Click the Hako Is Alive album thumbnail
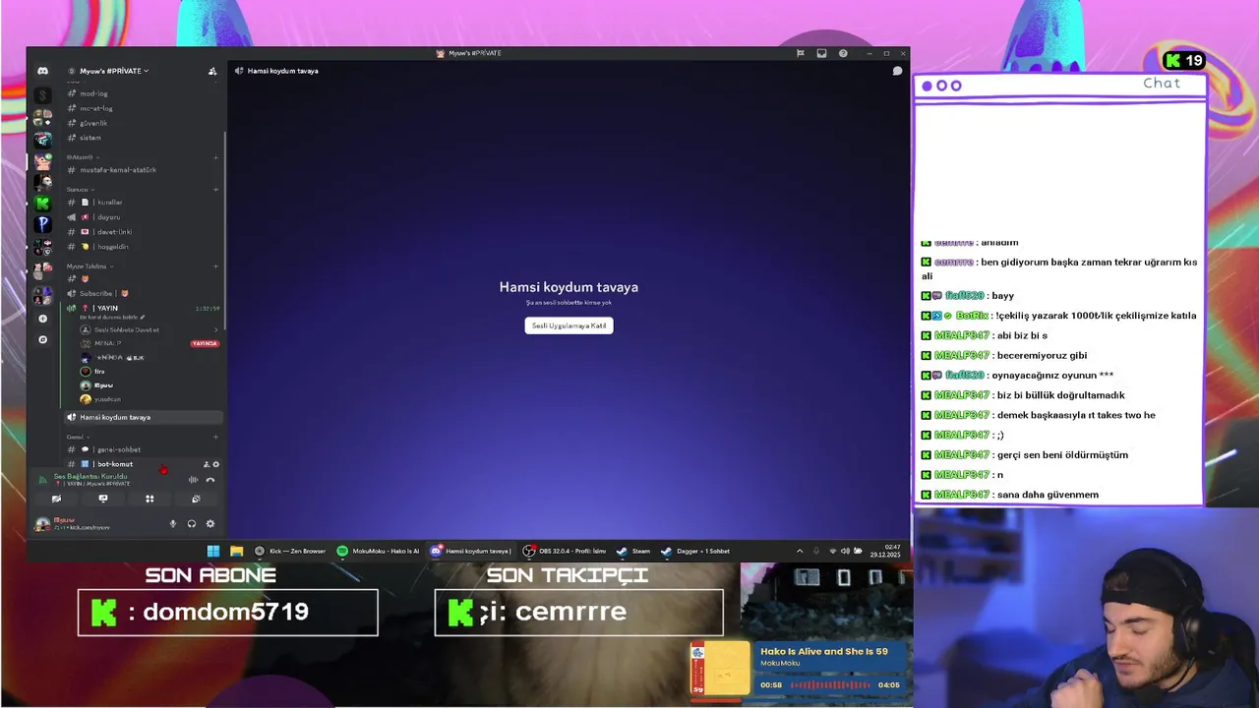Viewport: 1259px width, 708px height. point(720,669)
